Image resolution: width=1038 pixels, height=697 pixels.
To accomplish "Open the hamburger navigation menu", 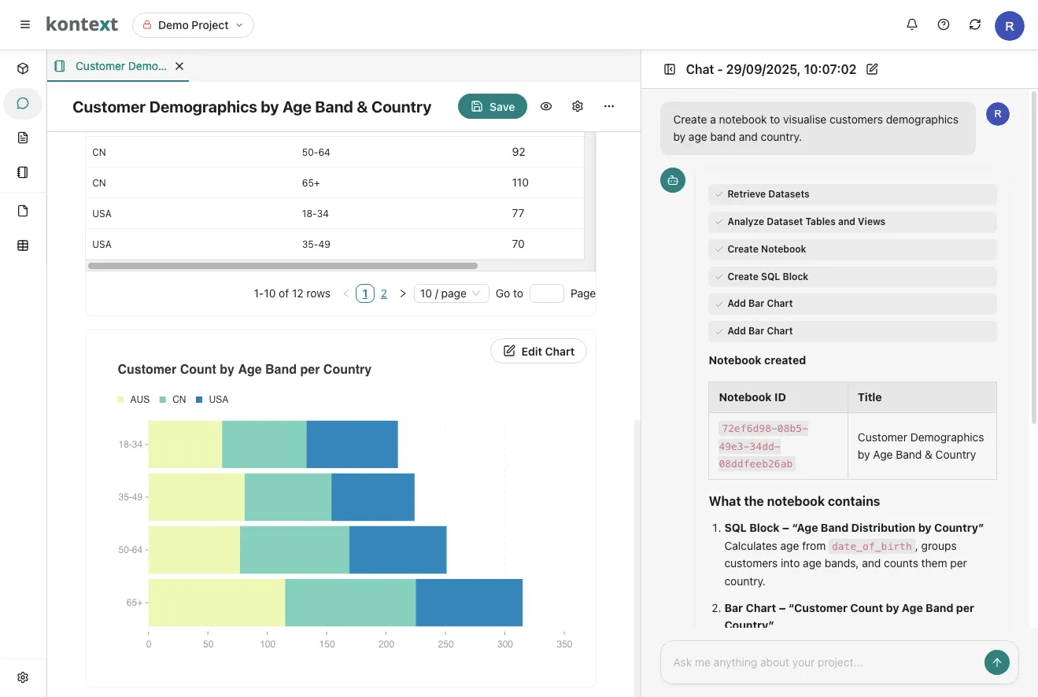I will point(25,25).
